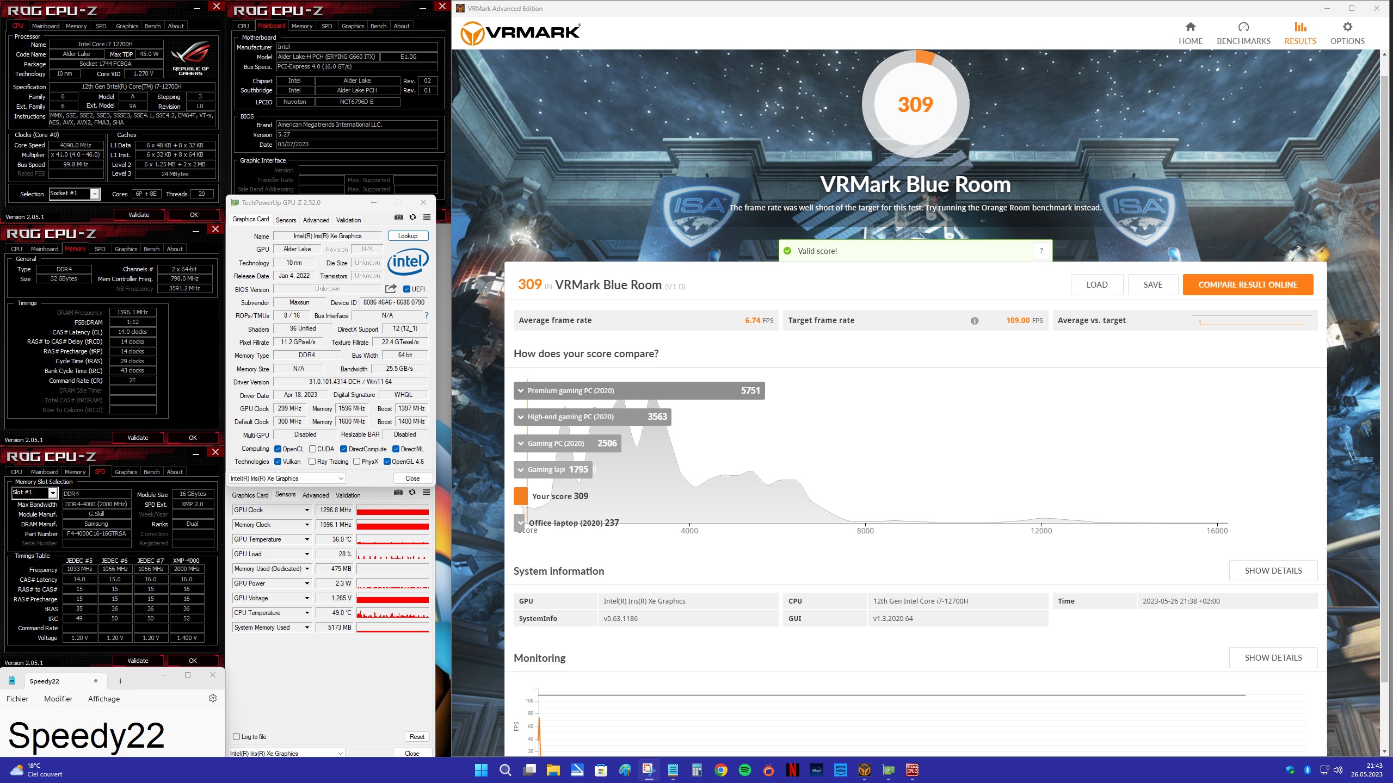Click Bluetooth icon in system tray
The width and height of the screenshot is (1393, 783).
[1307, 770]
